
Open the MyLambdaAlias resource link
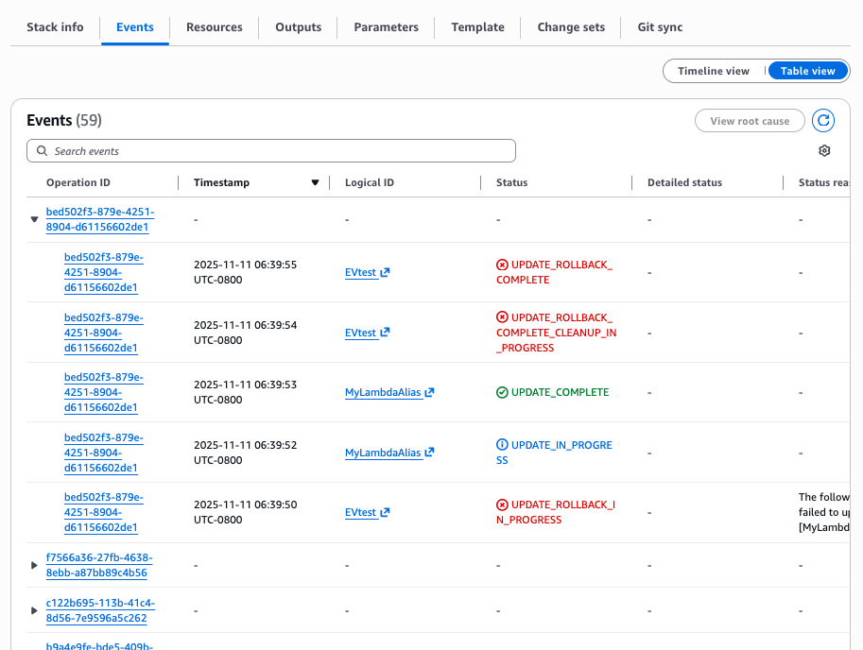[383, 392]
